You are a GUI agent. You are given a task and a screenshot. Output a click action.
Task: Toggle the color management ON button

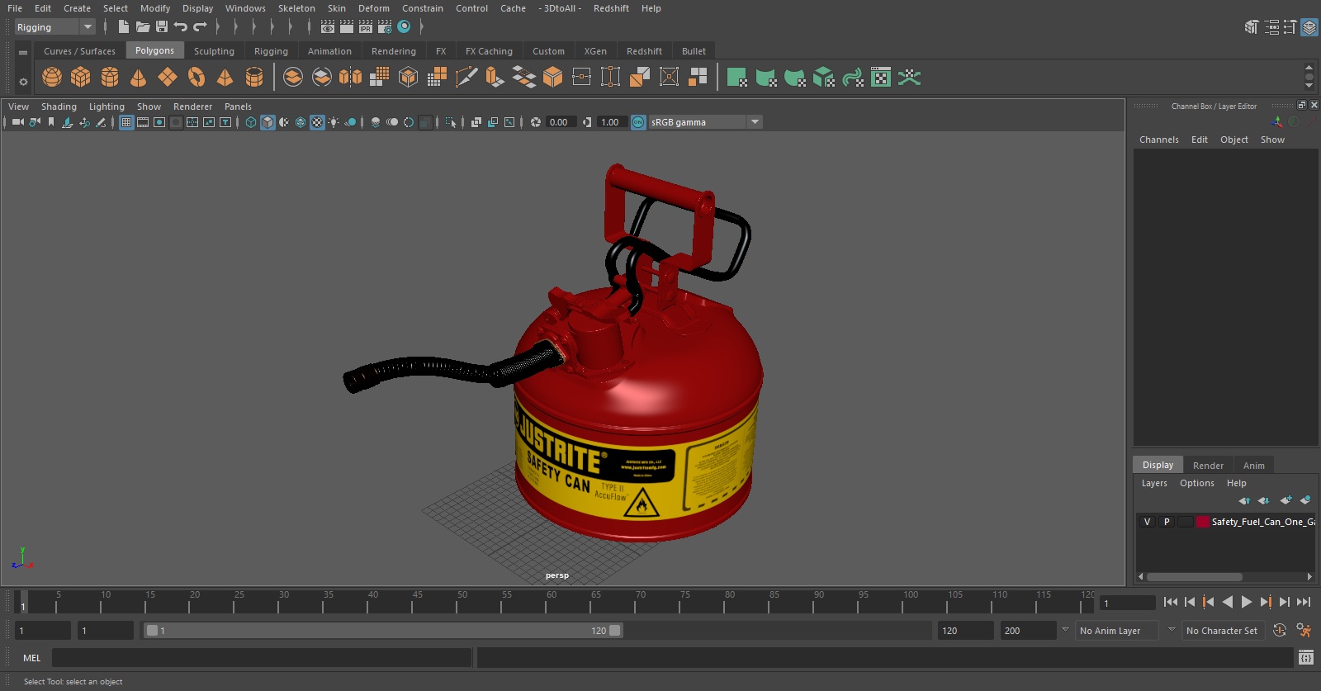638,122
